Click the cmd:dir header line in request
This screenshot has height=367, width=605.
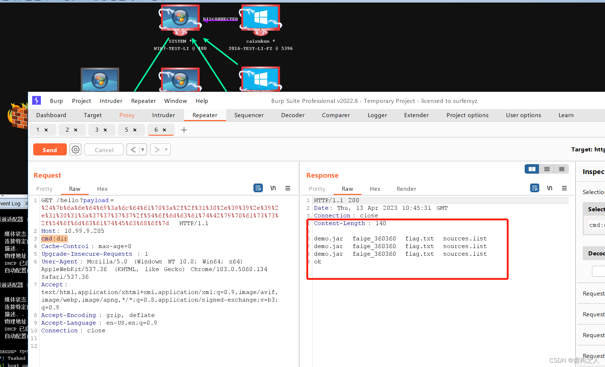tap(54, 239)
